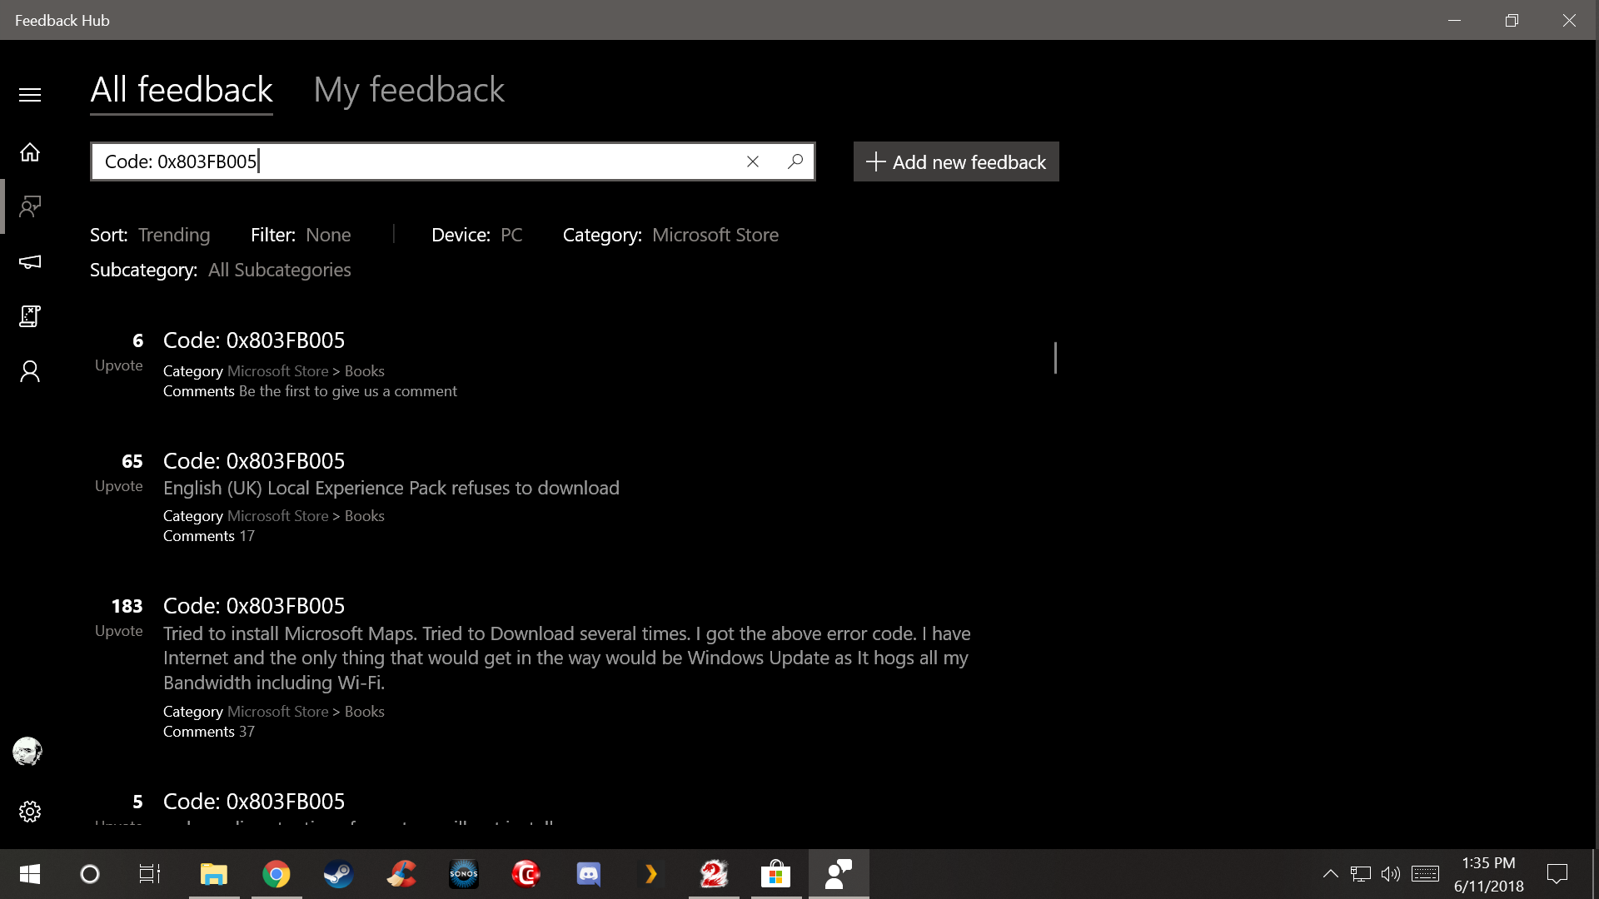The height and width of the screenshot is (899, 1599).
Task: Open Code: 0x803FB005 feedback with 5 upvotes
Action: point(254,802)
